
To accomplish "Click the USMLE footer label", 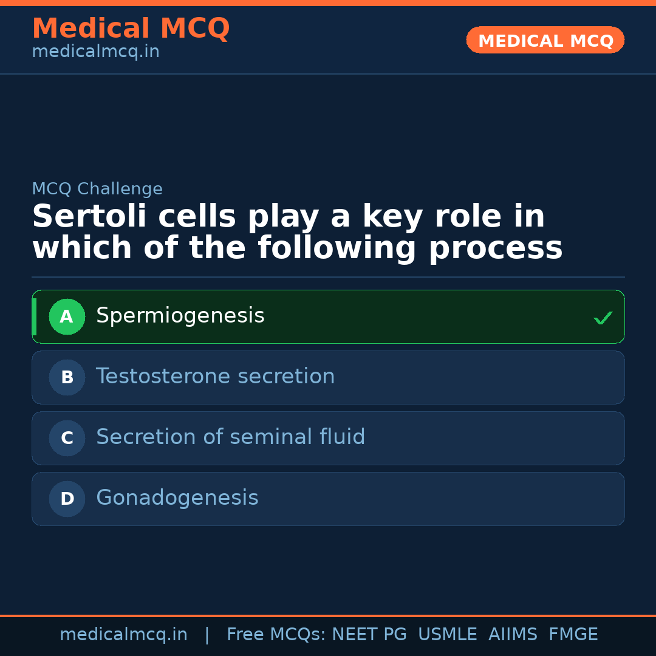I will 447,635.
